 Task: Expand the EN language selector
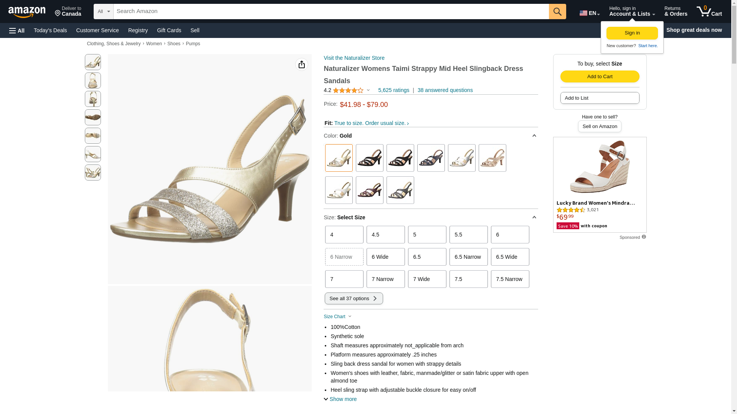click(x=589, y=13)
